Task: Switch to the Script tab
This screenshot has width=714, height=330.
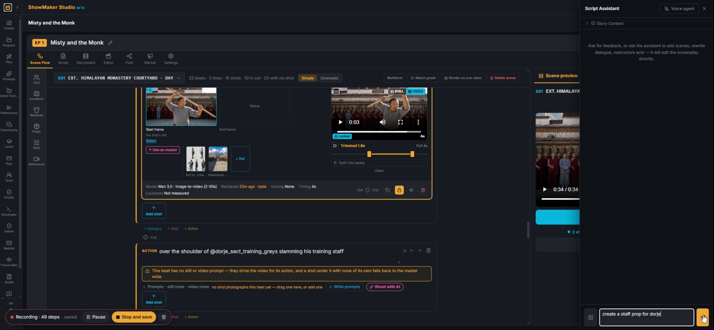Action: 63,59
